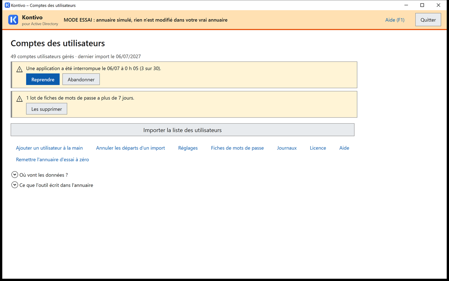Click the 'pour Active Directory' subtitle
Image resolution: width=449 pixels, height=281 pixels.
coord(40,24)
